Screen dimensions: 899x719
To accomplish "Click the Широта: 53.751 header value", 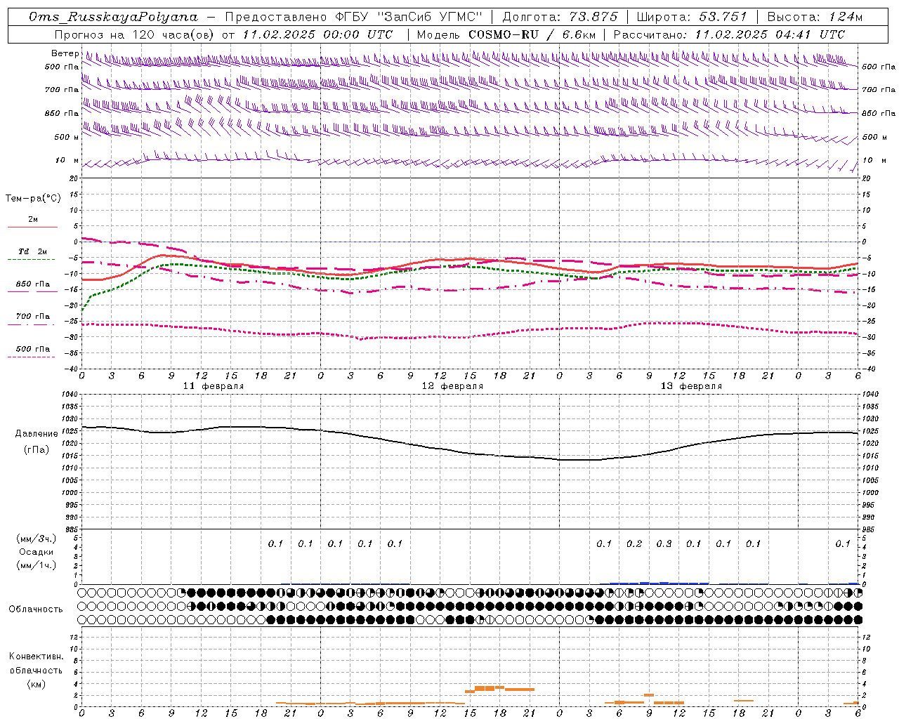I will pos(693,17).
